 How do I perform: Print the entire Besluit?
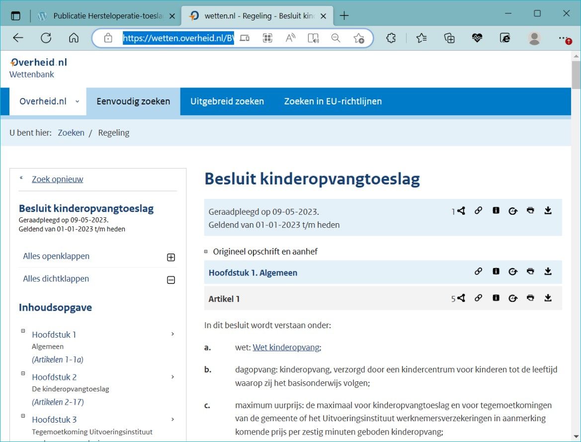coord(531,211)
